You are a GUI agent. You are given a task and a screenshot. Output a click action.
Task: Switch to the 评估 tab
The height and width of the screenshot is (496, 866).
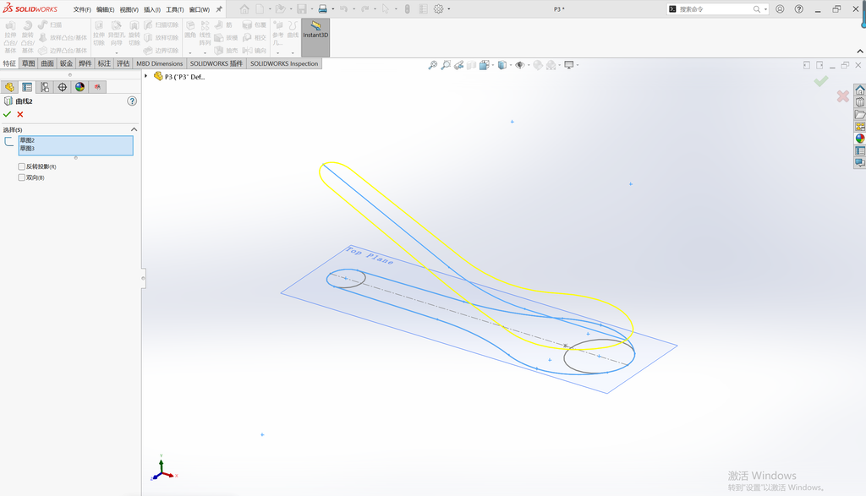tap(123, 63)
